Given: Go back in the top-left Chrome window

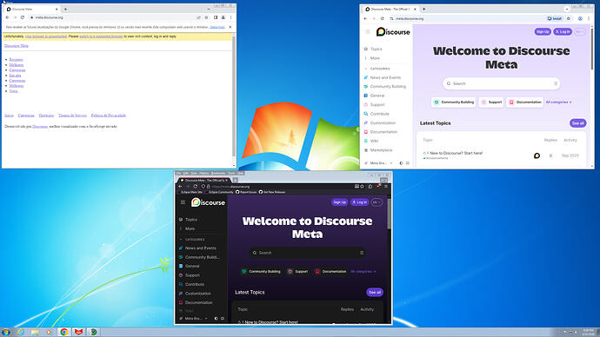Looking at the screenshot, I should point(7,17).
